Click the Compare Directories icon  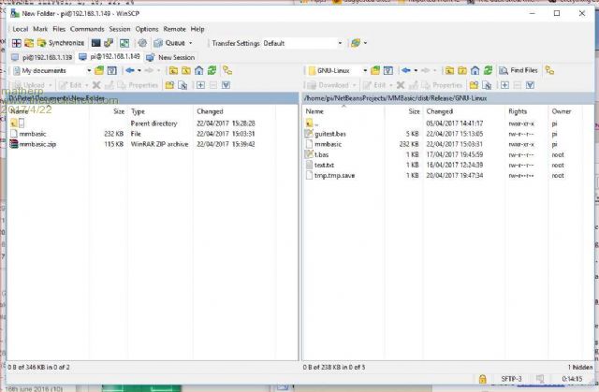[x=17, y=43]
